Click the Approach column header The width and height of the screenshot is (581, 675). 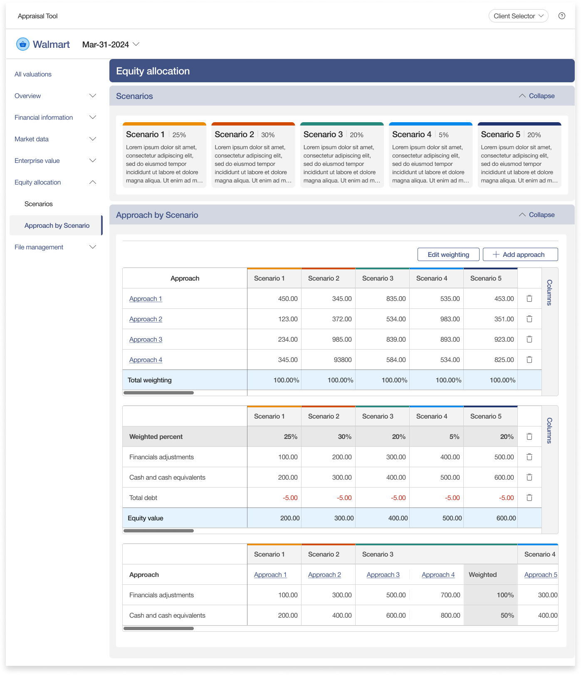(x=185, y=278)
